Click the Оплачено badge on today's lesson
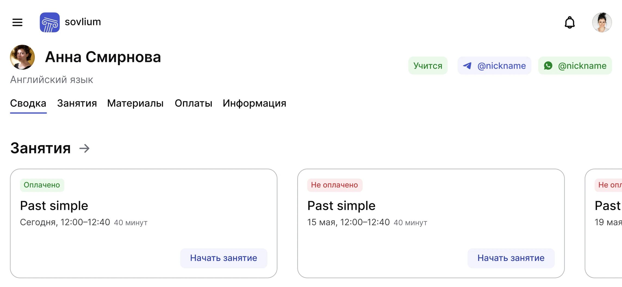 tap(42, 185)
